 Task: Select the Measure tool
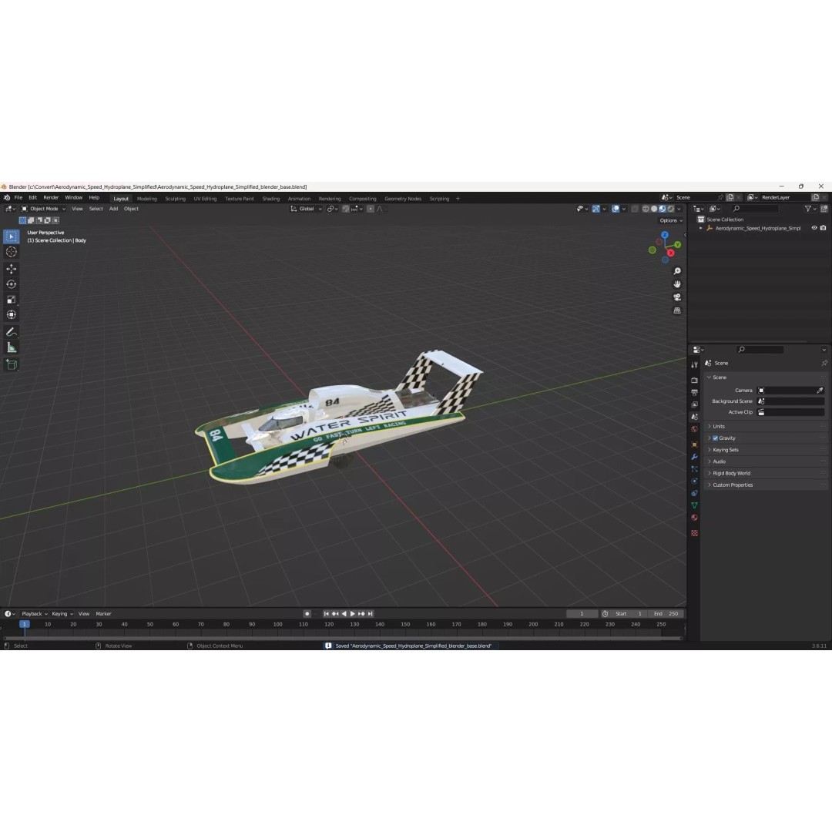[11, 347]
